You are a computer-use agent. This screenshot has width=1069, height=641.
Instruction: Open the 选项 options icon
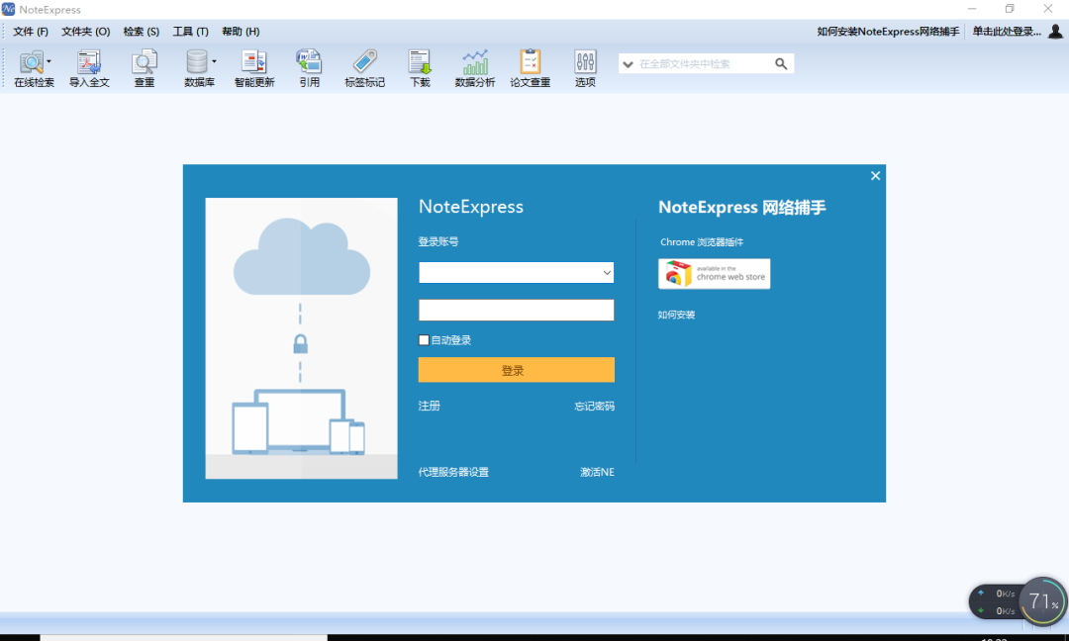(585, 68)
